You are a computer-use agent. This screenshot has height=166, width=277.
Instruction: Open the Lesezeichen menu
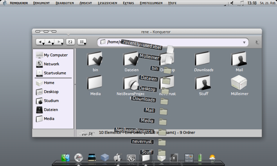point(107,3)
